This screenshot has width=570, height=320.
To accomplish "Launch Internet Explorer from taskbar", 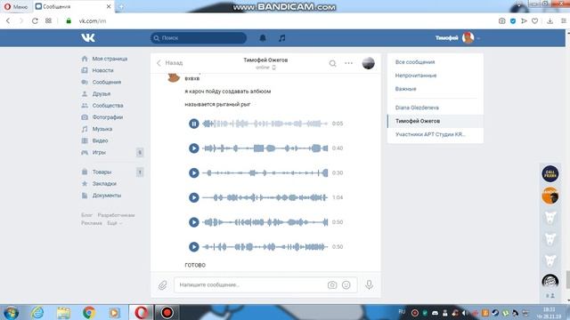I will click(x=37, y=312).
